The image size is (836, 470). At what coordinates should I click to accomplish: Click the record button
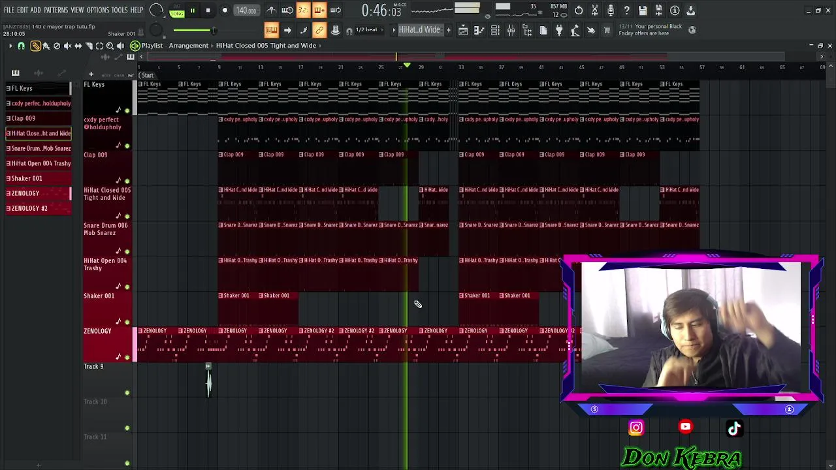click(225, 10)
